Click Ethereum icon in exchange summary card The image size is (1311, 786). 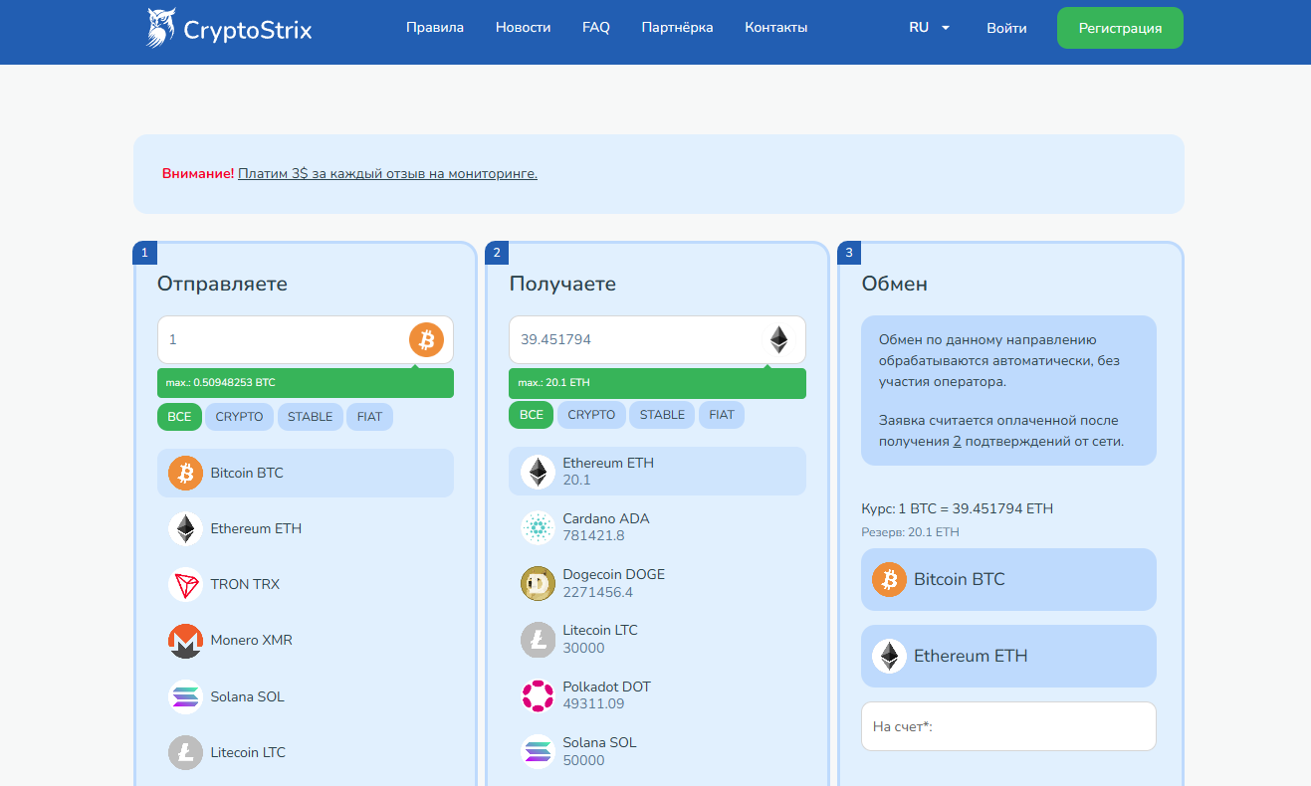889,656
